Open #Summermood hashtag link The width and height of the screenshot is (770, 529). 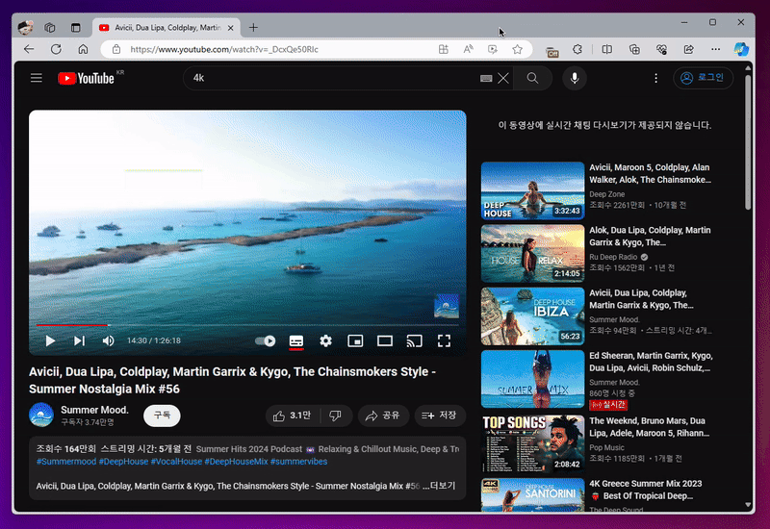[x=66, y=462]
